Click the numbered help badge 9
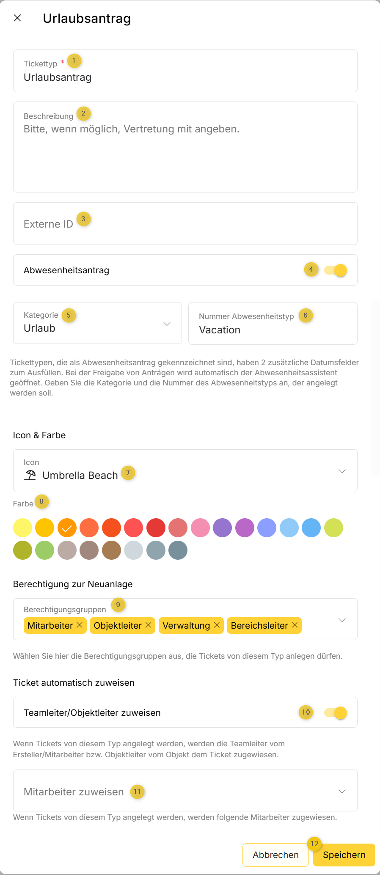This screenshot has width=380, height=877. (118, 605)
